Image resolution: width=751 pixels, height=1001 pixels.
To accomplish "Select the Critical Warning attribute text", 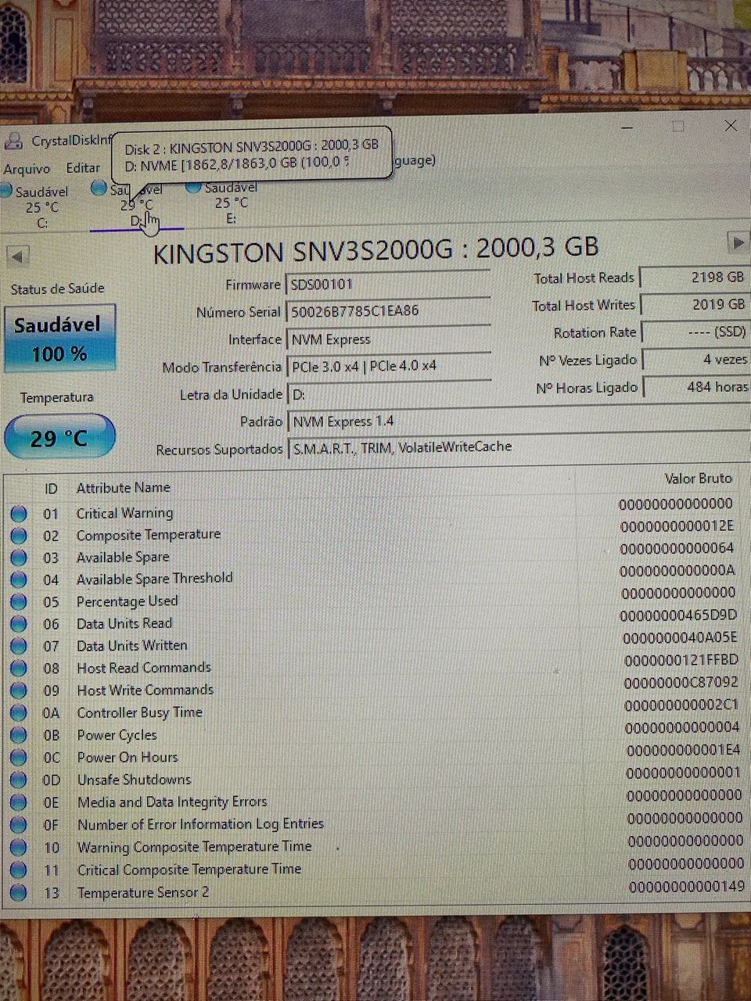I will 124,513.
